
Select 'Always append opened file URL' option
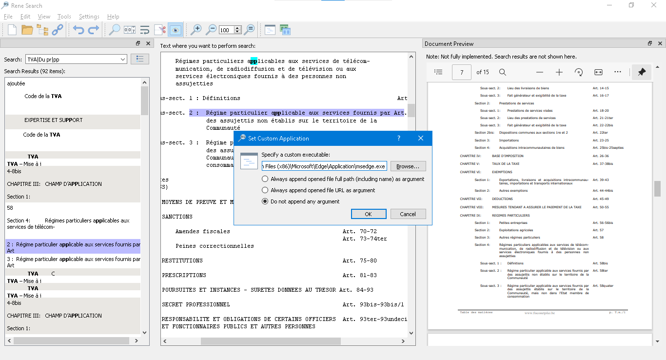click(x=319, y=190)
